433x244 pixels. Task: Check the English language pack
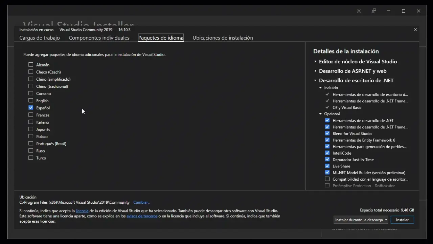click(31, 101)
